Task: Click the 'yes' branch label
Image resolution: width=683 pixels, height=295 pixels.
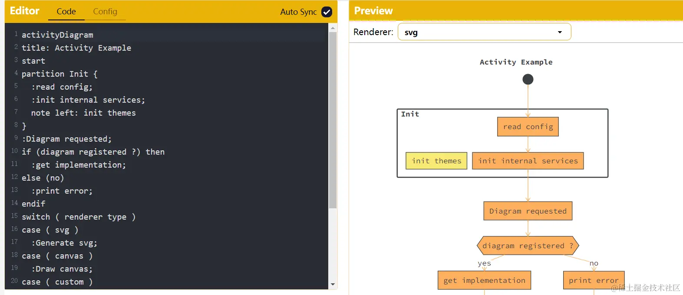Action: pyautogui.click(x=484, y=263)
